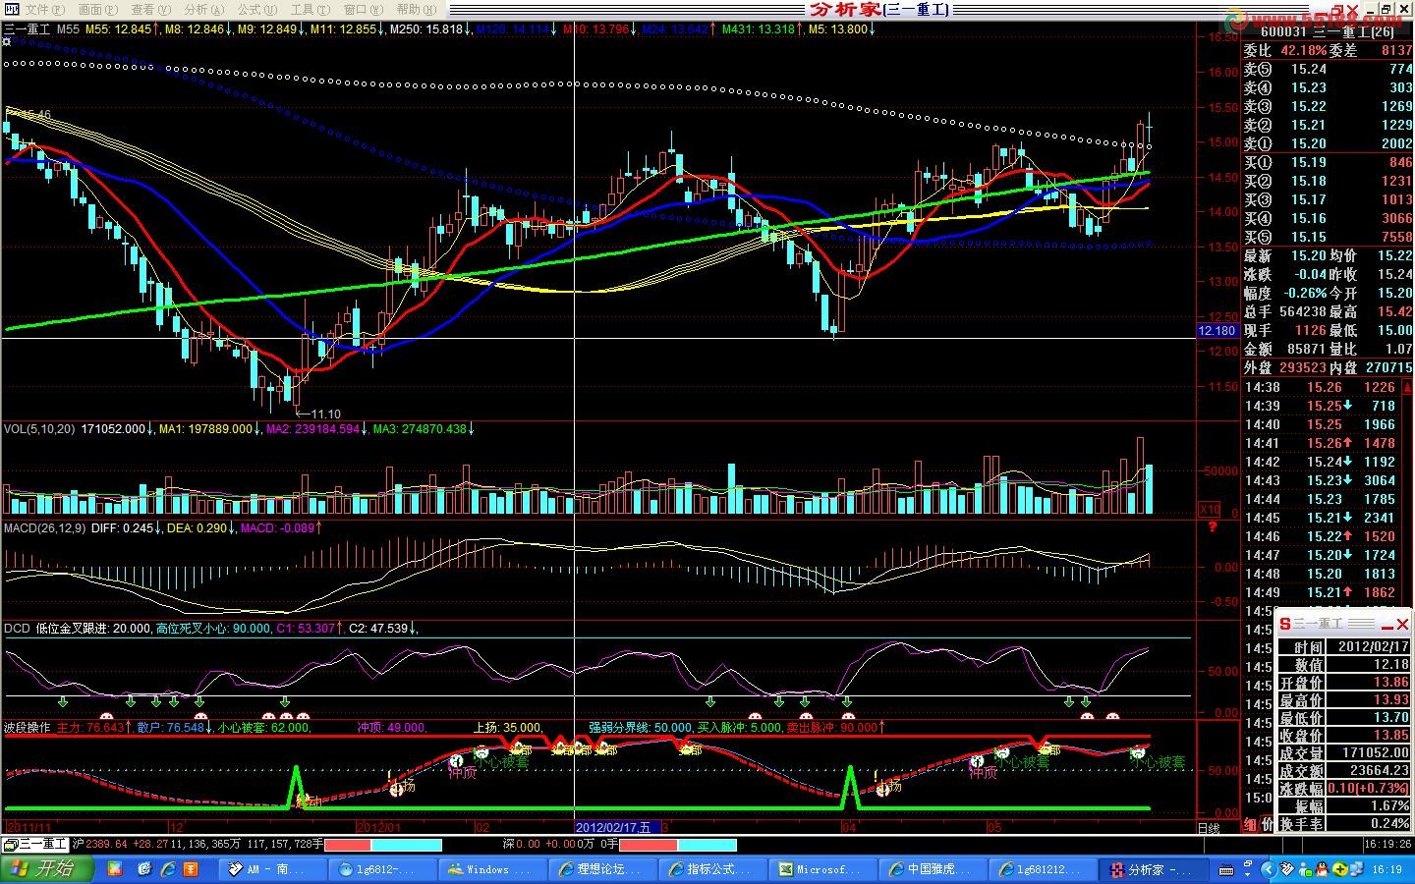Click the 2012/02/17 date marker on timeline

[x=613, y=827]
